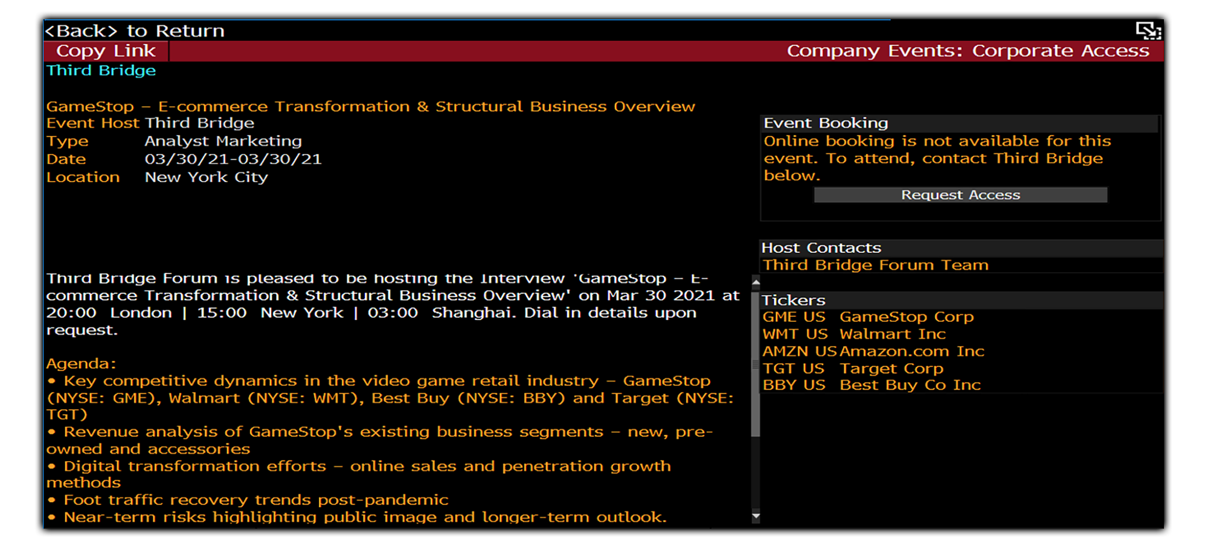Click the 'Revenue analysis of GameStop's existing' bullet

point(380,440)
